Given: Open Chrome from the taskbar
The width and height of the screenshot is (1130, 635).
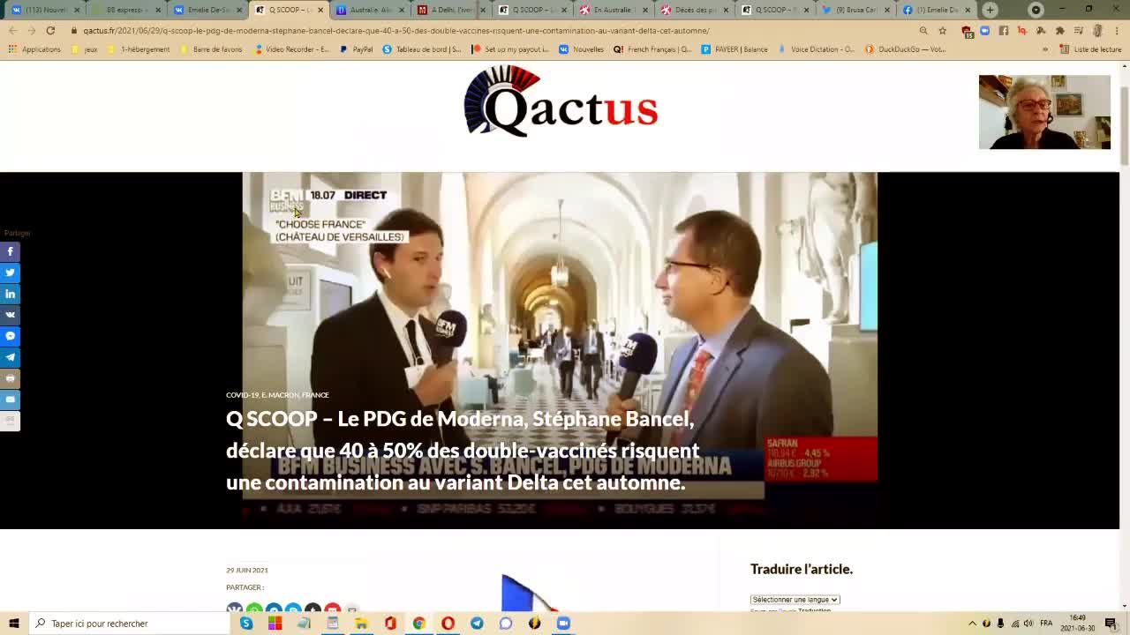Looking at the screenshot, I should point(418,624).
